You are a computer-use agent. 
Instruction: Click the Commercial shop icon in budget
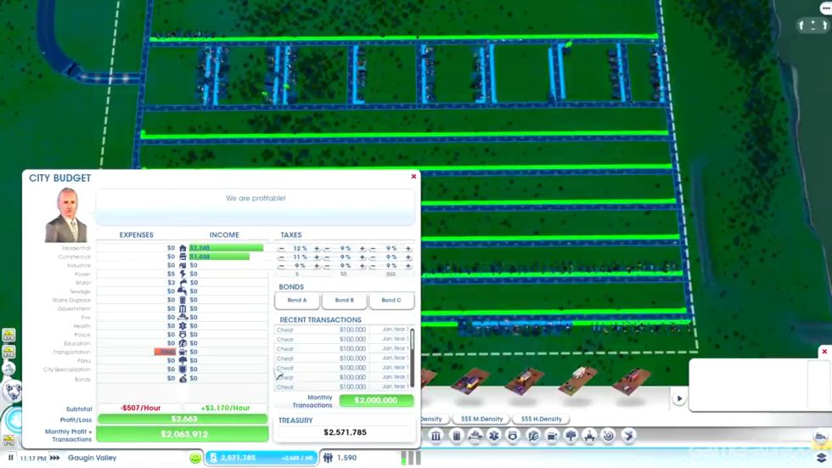tap(183, 257)
